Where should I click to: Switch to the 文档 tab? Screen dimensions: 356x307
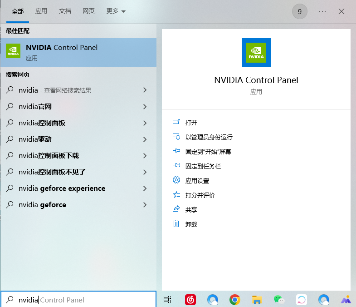pos(65,11)
